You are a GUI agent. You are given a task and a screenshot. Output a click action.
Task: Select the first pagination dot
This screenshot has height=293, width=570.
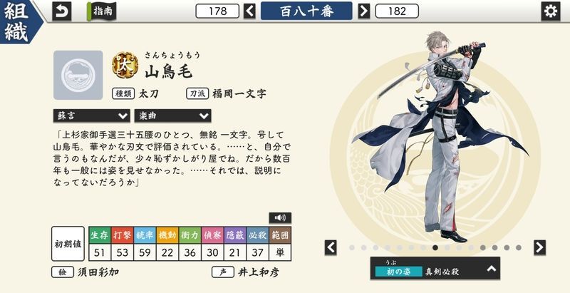click(x=351, y=247)
